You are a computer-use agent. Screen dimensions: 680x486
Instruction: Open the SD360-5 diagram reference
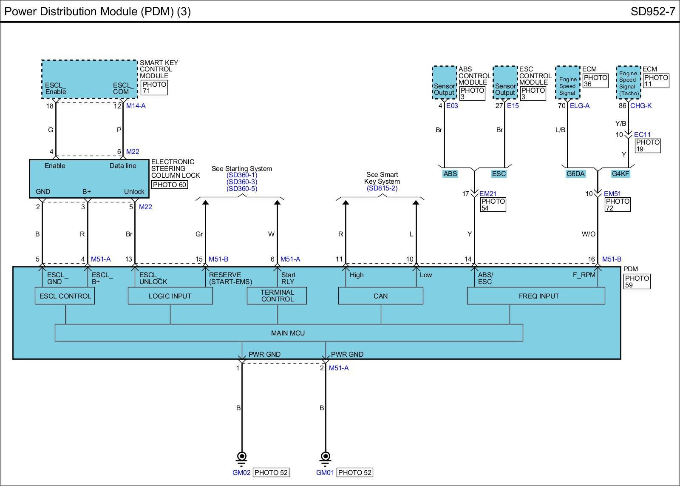(x=241, y=189)
